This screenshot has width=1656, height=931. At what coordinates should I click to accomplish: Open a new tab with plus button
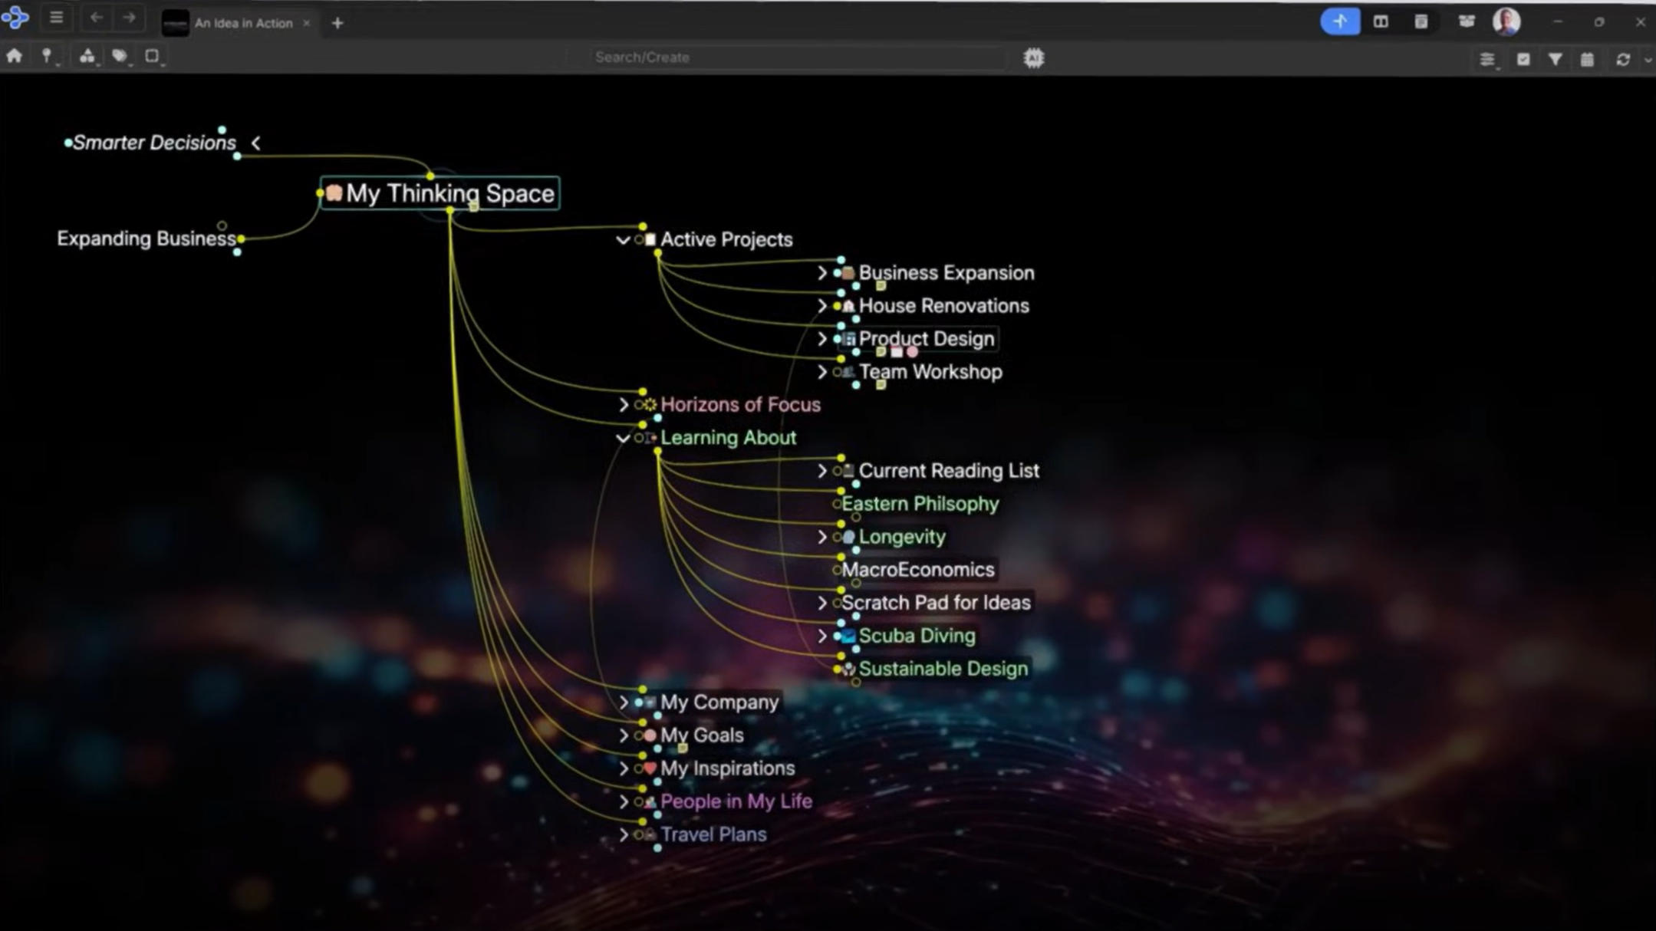(337, 23)
